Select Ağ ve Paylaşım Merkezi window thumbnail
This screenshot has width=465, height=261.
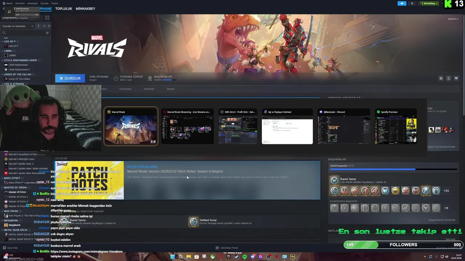point(287,126)
